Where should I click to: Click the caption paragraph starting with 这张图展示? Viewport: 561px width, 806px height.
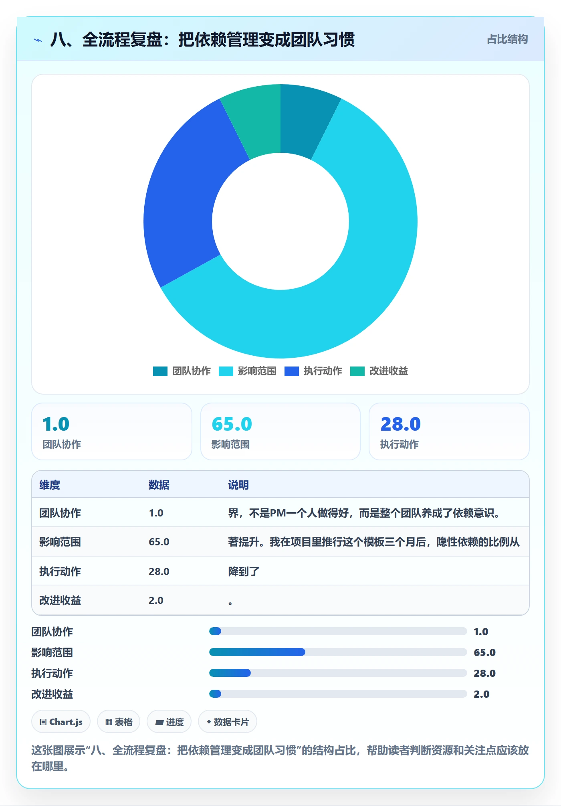coord(280,758)
